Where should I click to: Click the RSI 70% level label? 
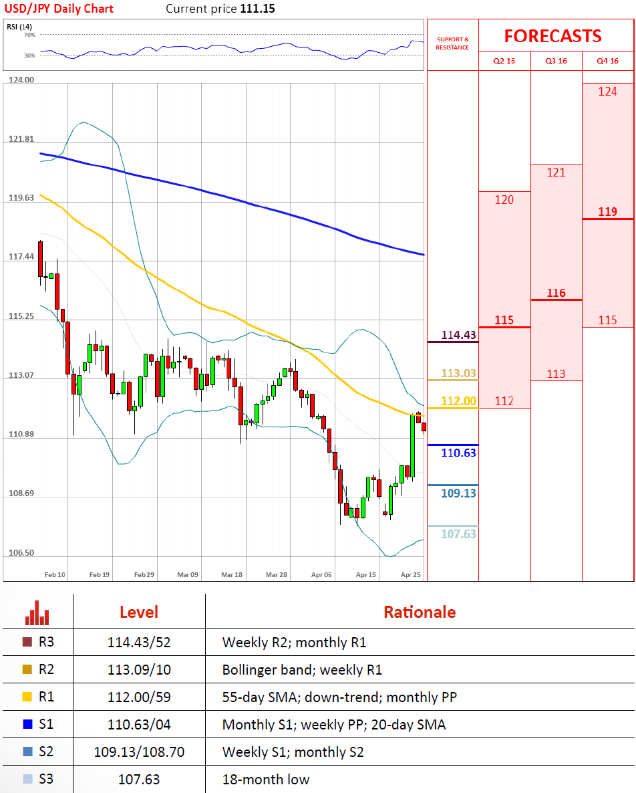pyautogui.click(x=29, y=35)
